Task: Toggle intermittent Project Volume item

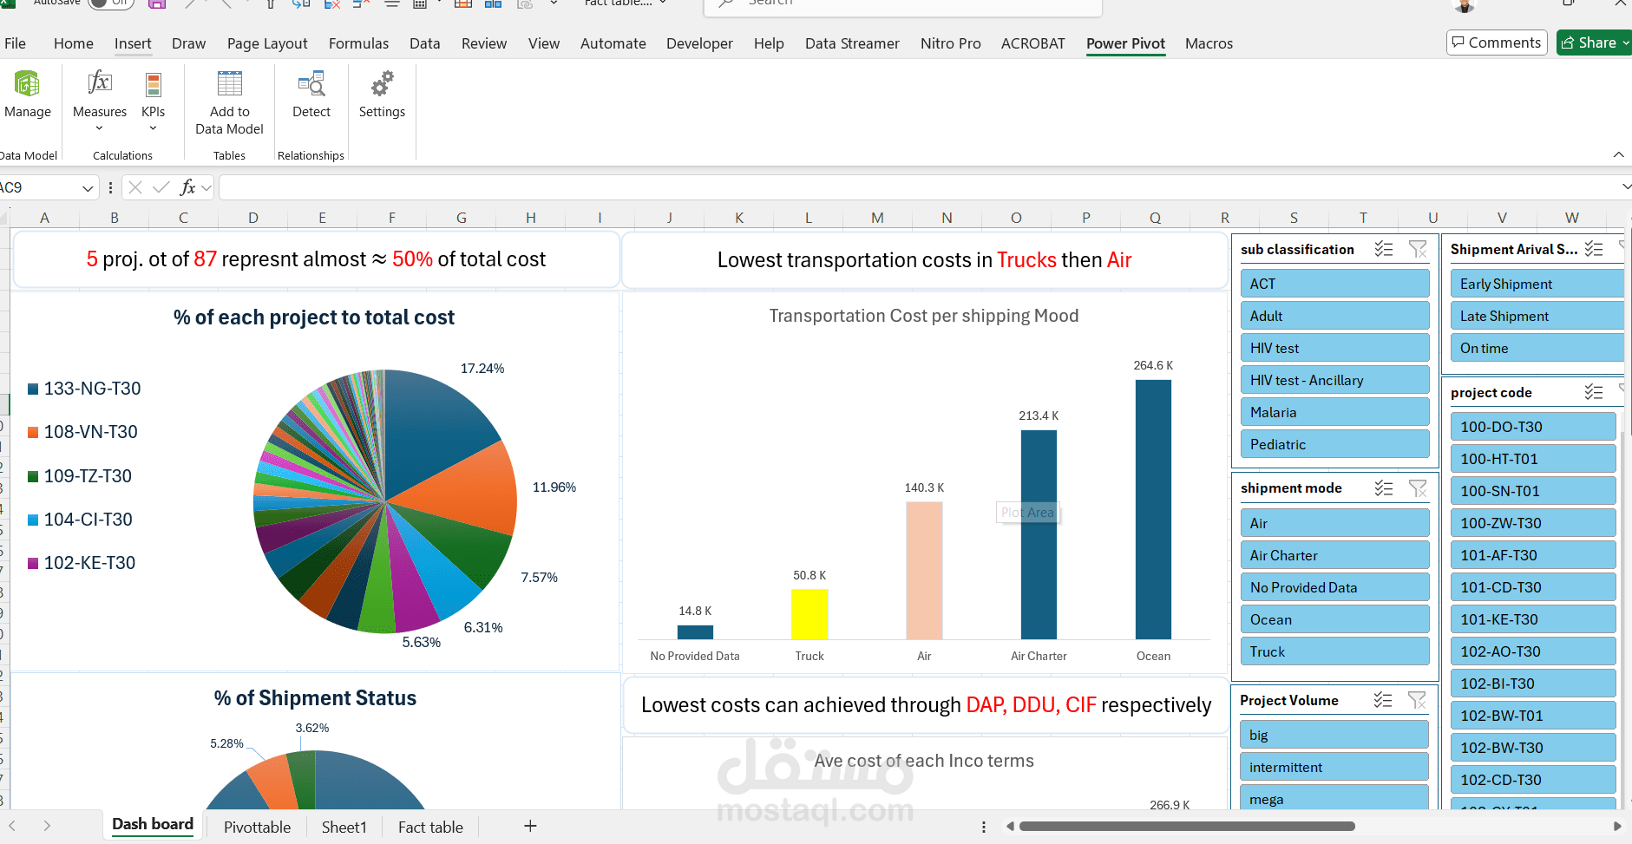Action: 1334,767
